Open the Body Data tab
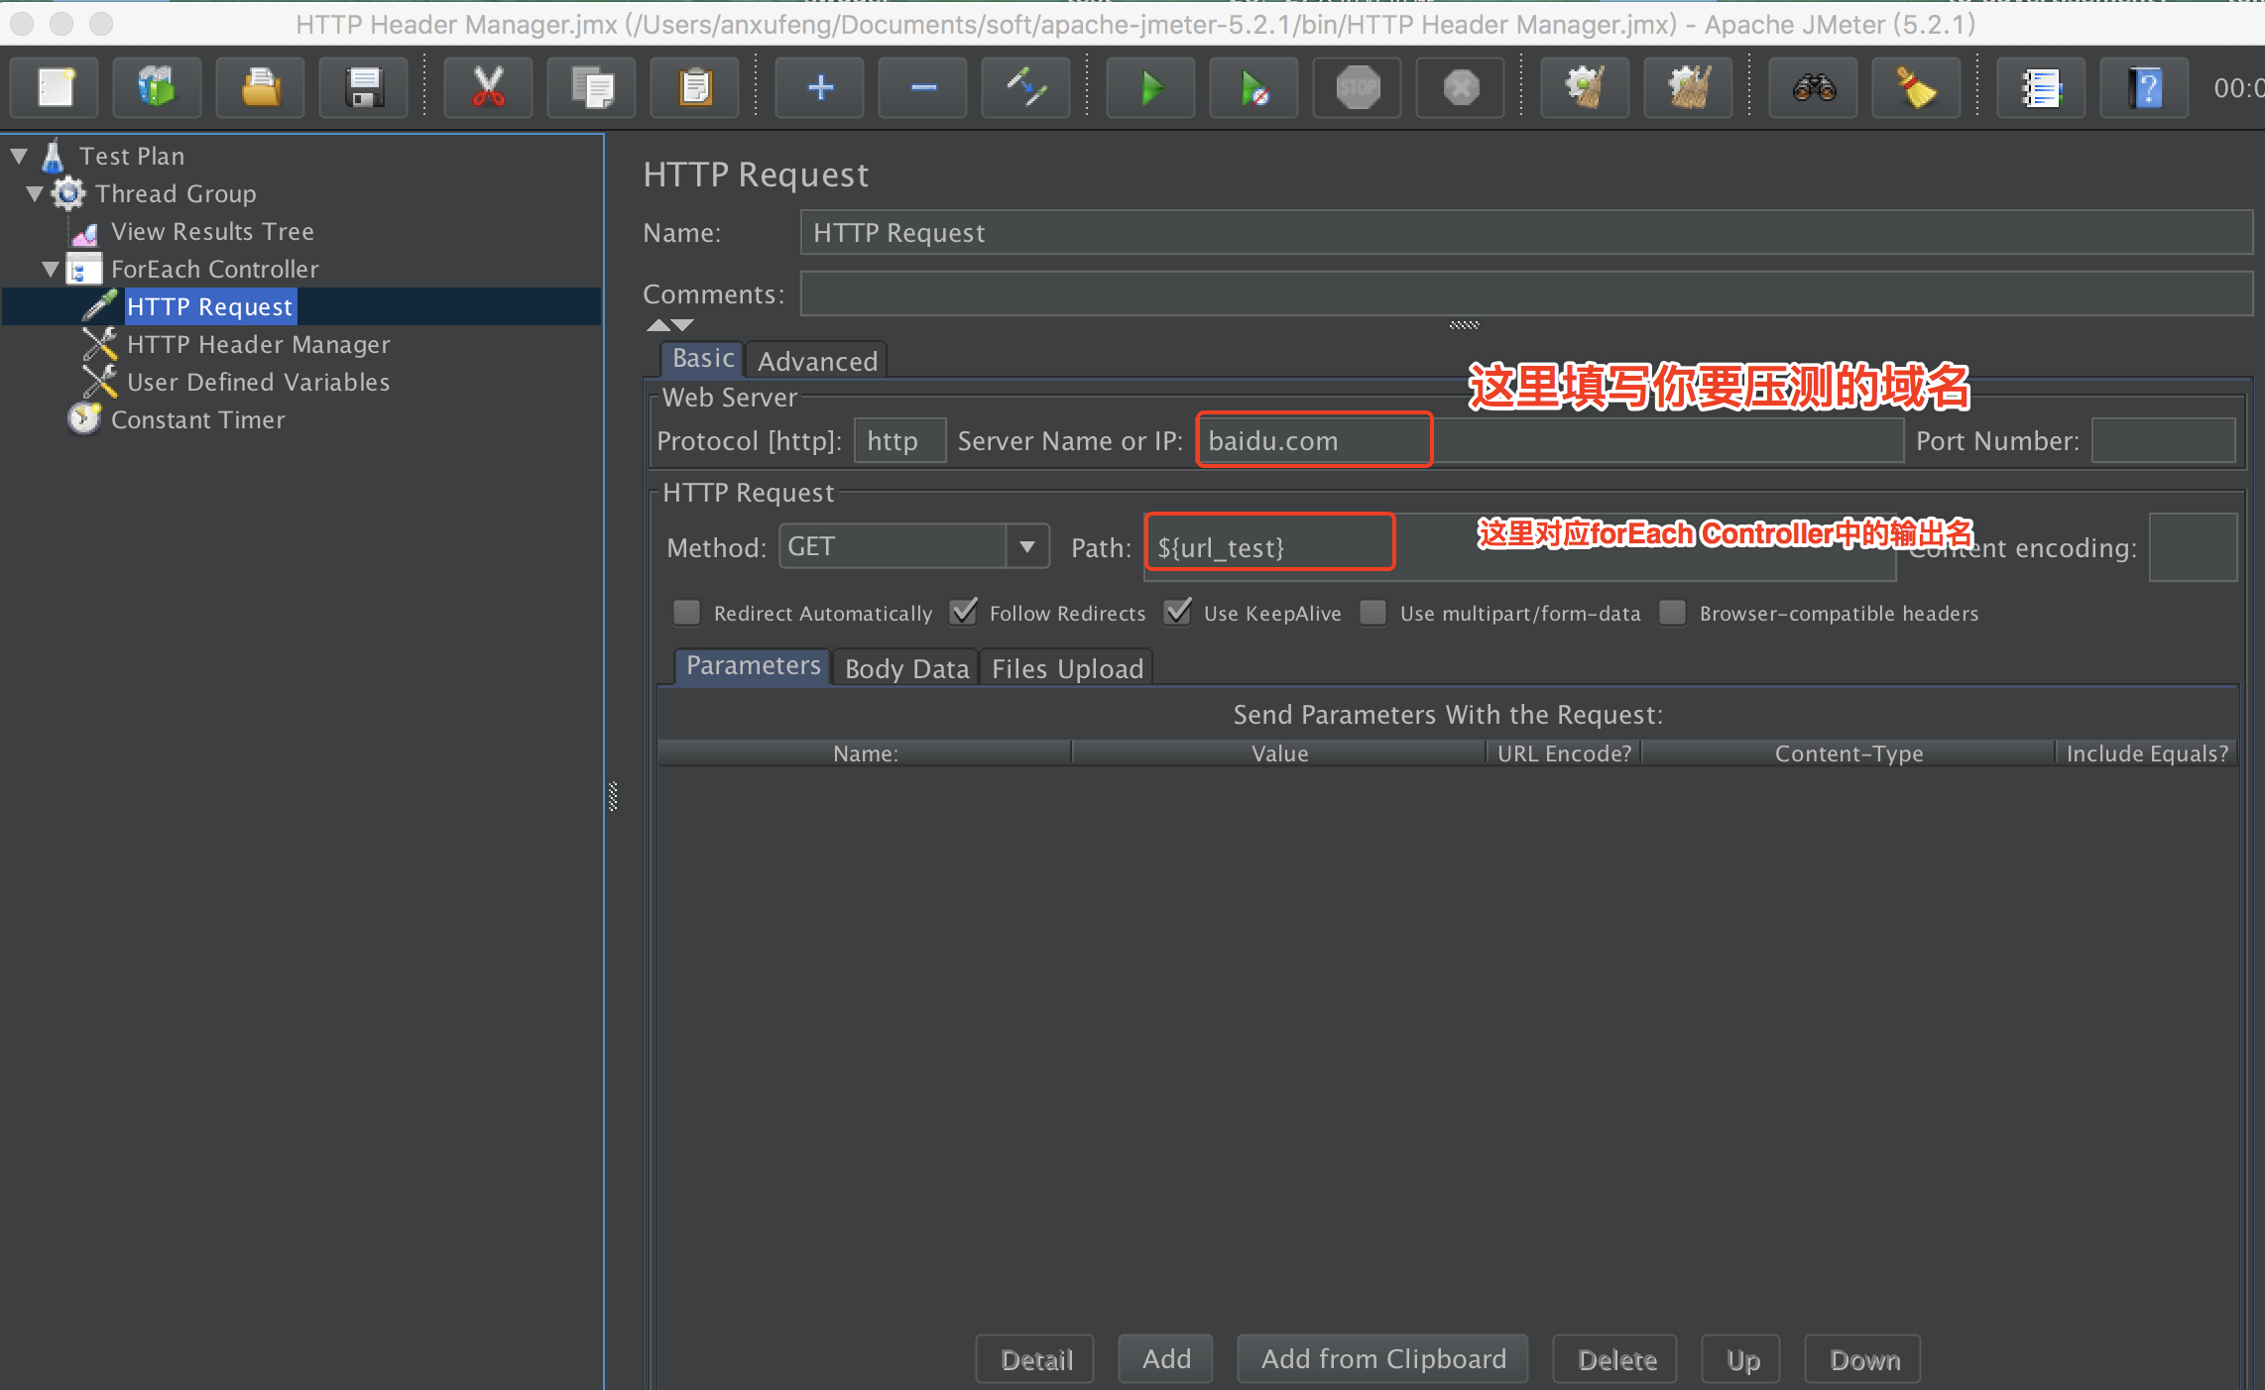This screenshot has width=2265, height=1390. coord(906,668)
